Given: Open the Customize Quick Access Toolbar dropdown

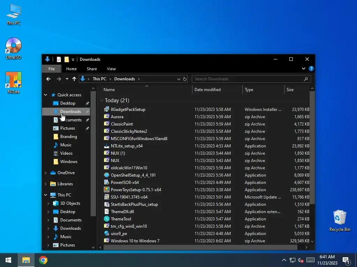Looking at the screenshot, I should (x=73, y=60).
